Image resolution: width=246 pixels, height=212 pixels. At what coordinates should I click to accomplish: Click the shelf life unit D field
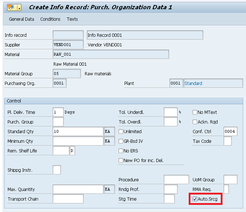[72, 151]
